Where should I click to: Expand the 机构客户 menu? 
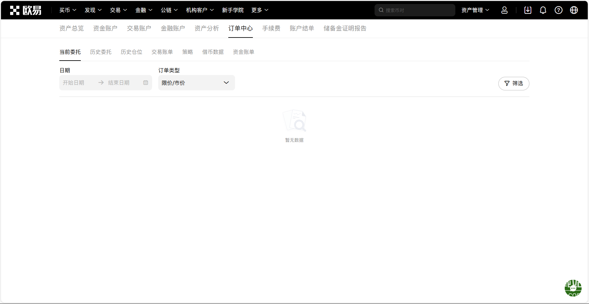tap(200, 10)
